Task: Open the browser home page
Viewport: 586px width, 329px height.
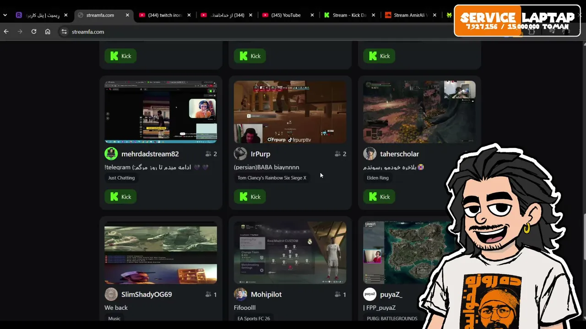Action: pos(48,32)
